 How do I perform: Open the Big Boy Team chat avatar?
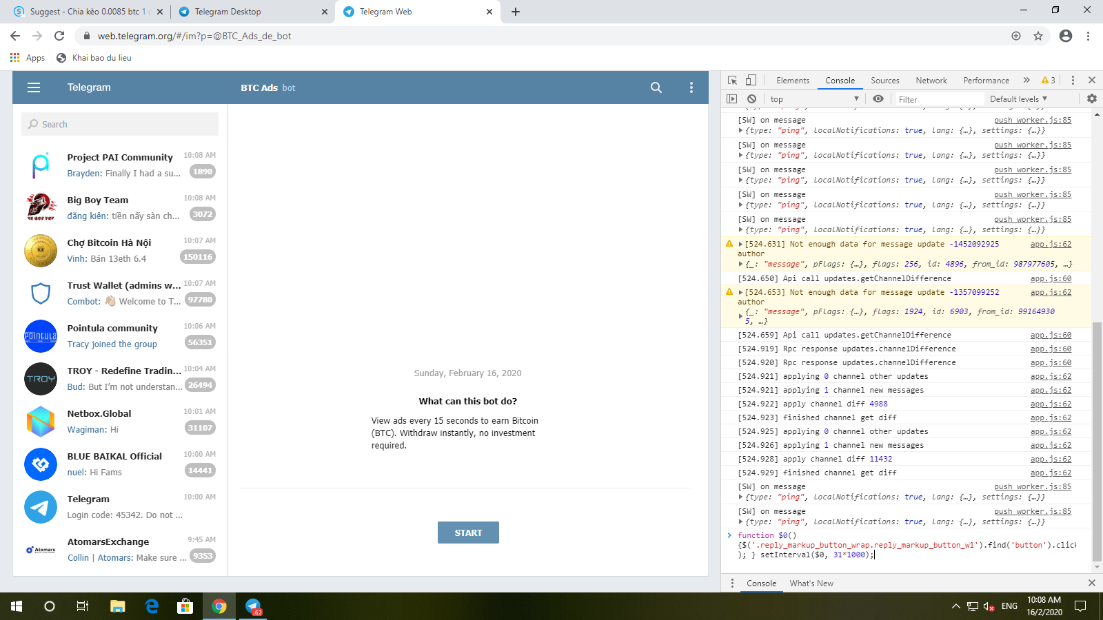[41, 208]
